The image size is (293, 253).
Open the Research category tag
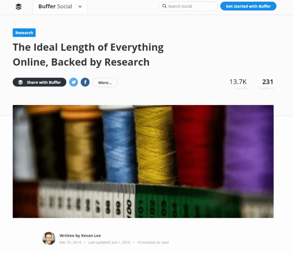[24, 33]
